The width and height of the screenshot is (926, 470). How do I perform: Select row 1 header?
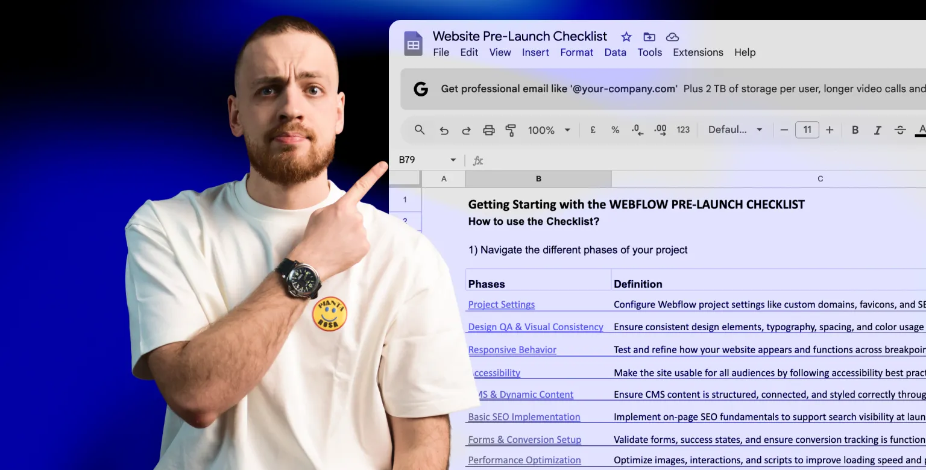pos(405,199)
